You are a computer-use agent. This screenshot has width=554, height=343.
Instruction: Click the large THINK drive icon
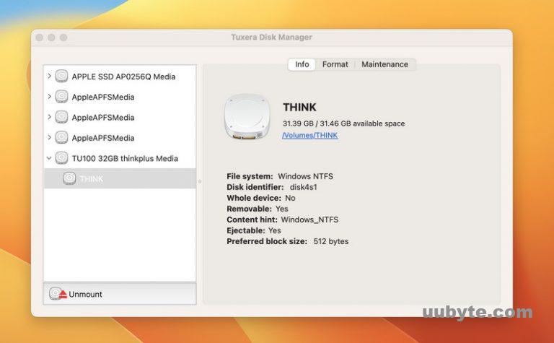pyautogui.click(x=247, y=118)
